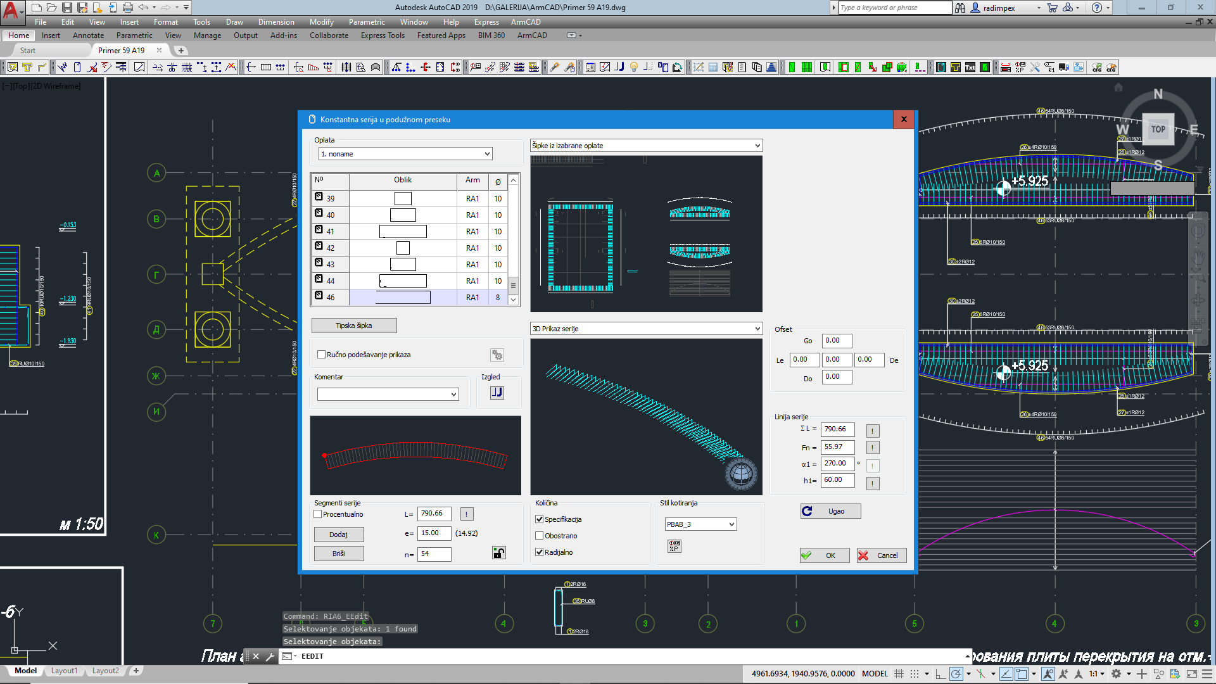Check the Obostrano checkbox
This screenshot has width=1216, height=684.
[x=540, y=536]
